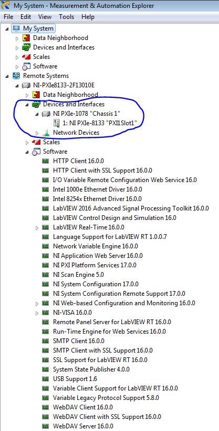The image size is (219, 431).
Task: Click the Data Neighborhood icon under My System
Action: point(26,38)
